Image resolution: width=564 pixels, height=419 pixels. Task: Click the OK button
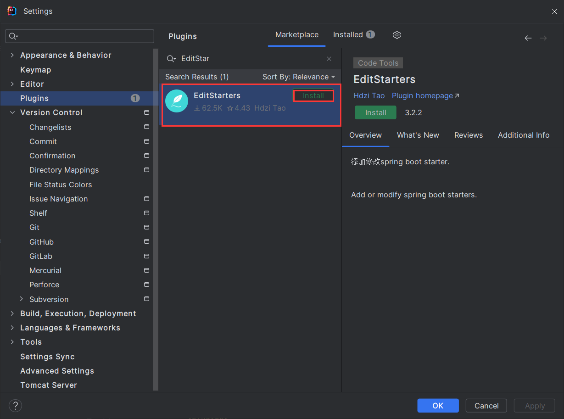[438, 406]
